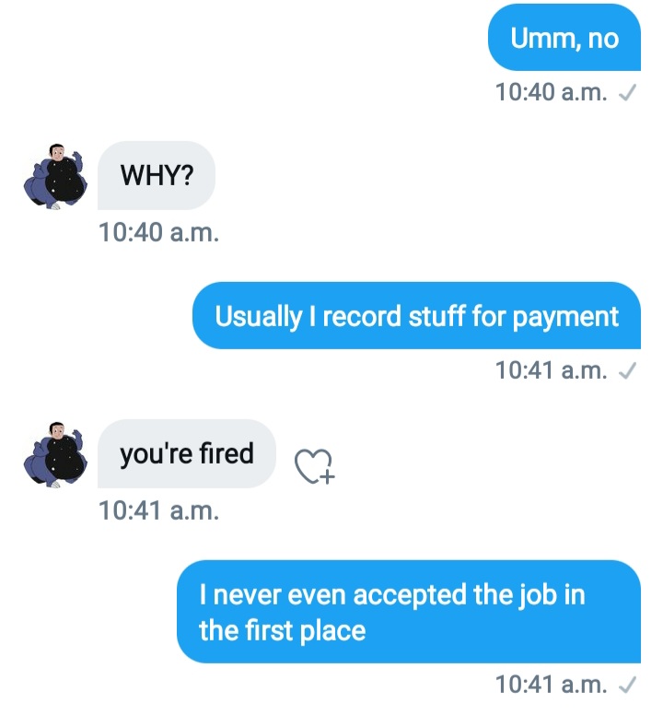Select the "I never even accepted the job" bubble
The height and width of the screenshot is (715, 663).
[409, 612]
